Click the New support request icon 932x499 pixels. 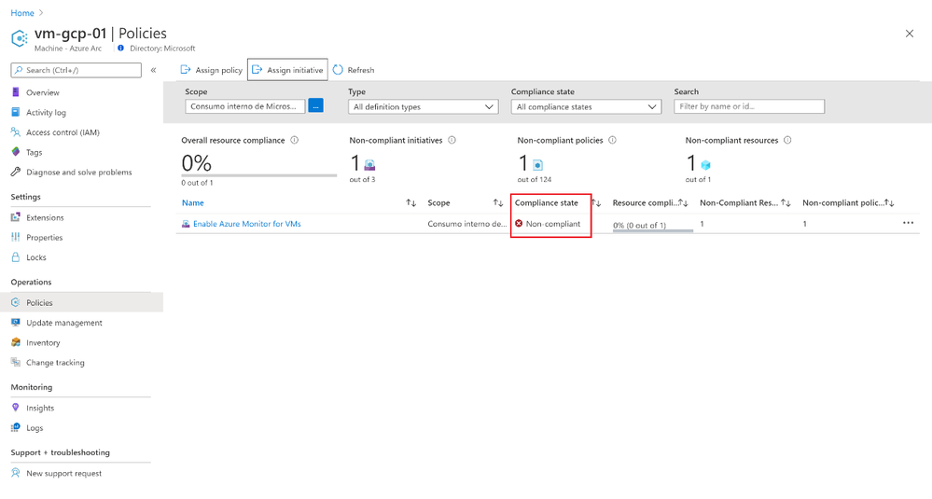point(16,473)
